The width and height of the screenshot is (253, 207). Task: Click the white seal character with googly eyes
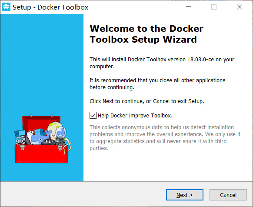coord(30,137)
